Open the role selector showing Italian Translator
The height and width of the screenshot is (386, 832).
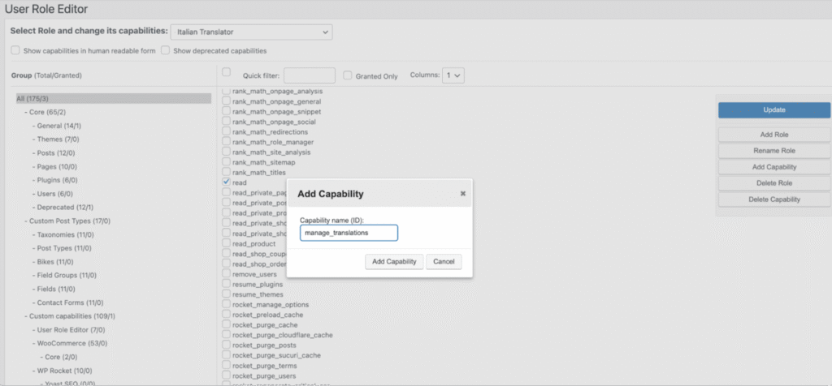click(x=252, y=32)
